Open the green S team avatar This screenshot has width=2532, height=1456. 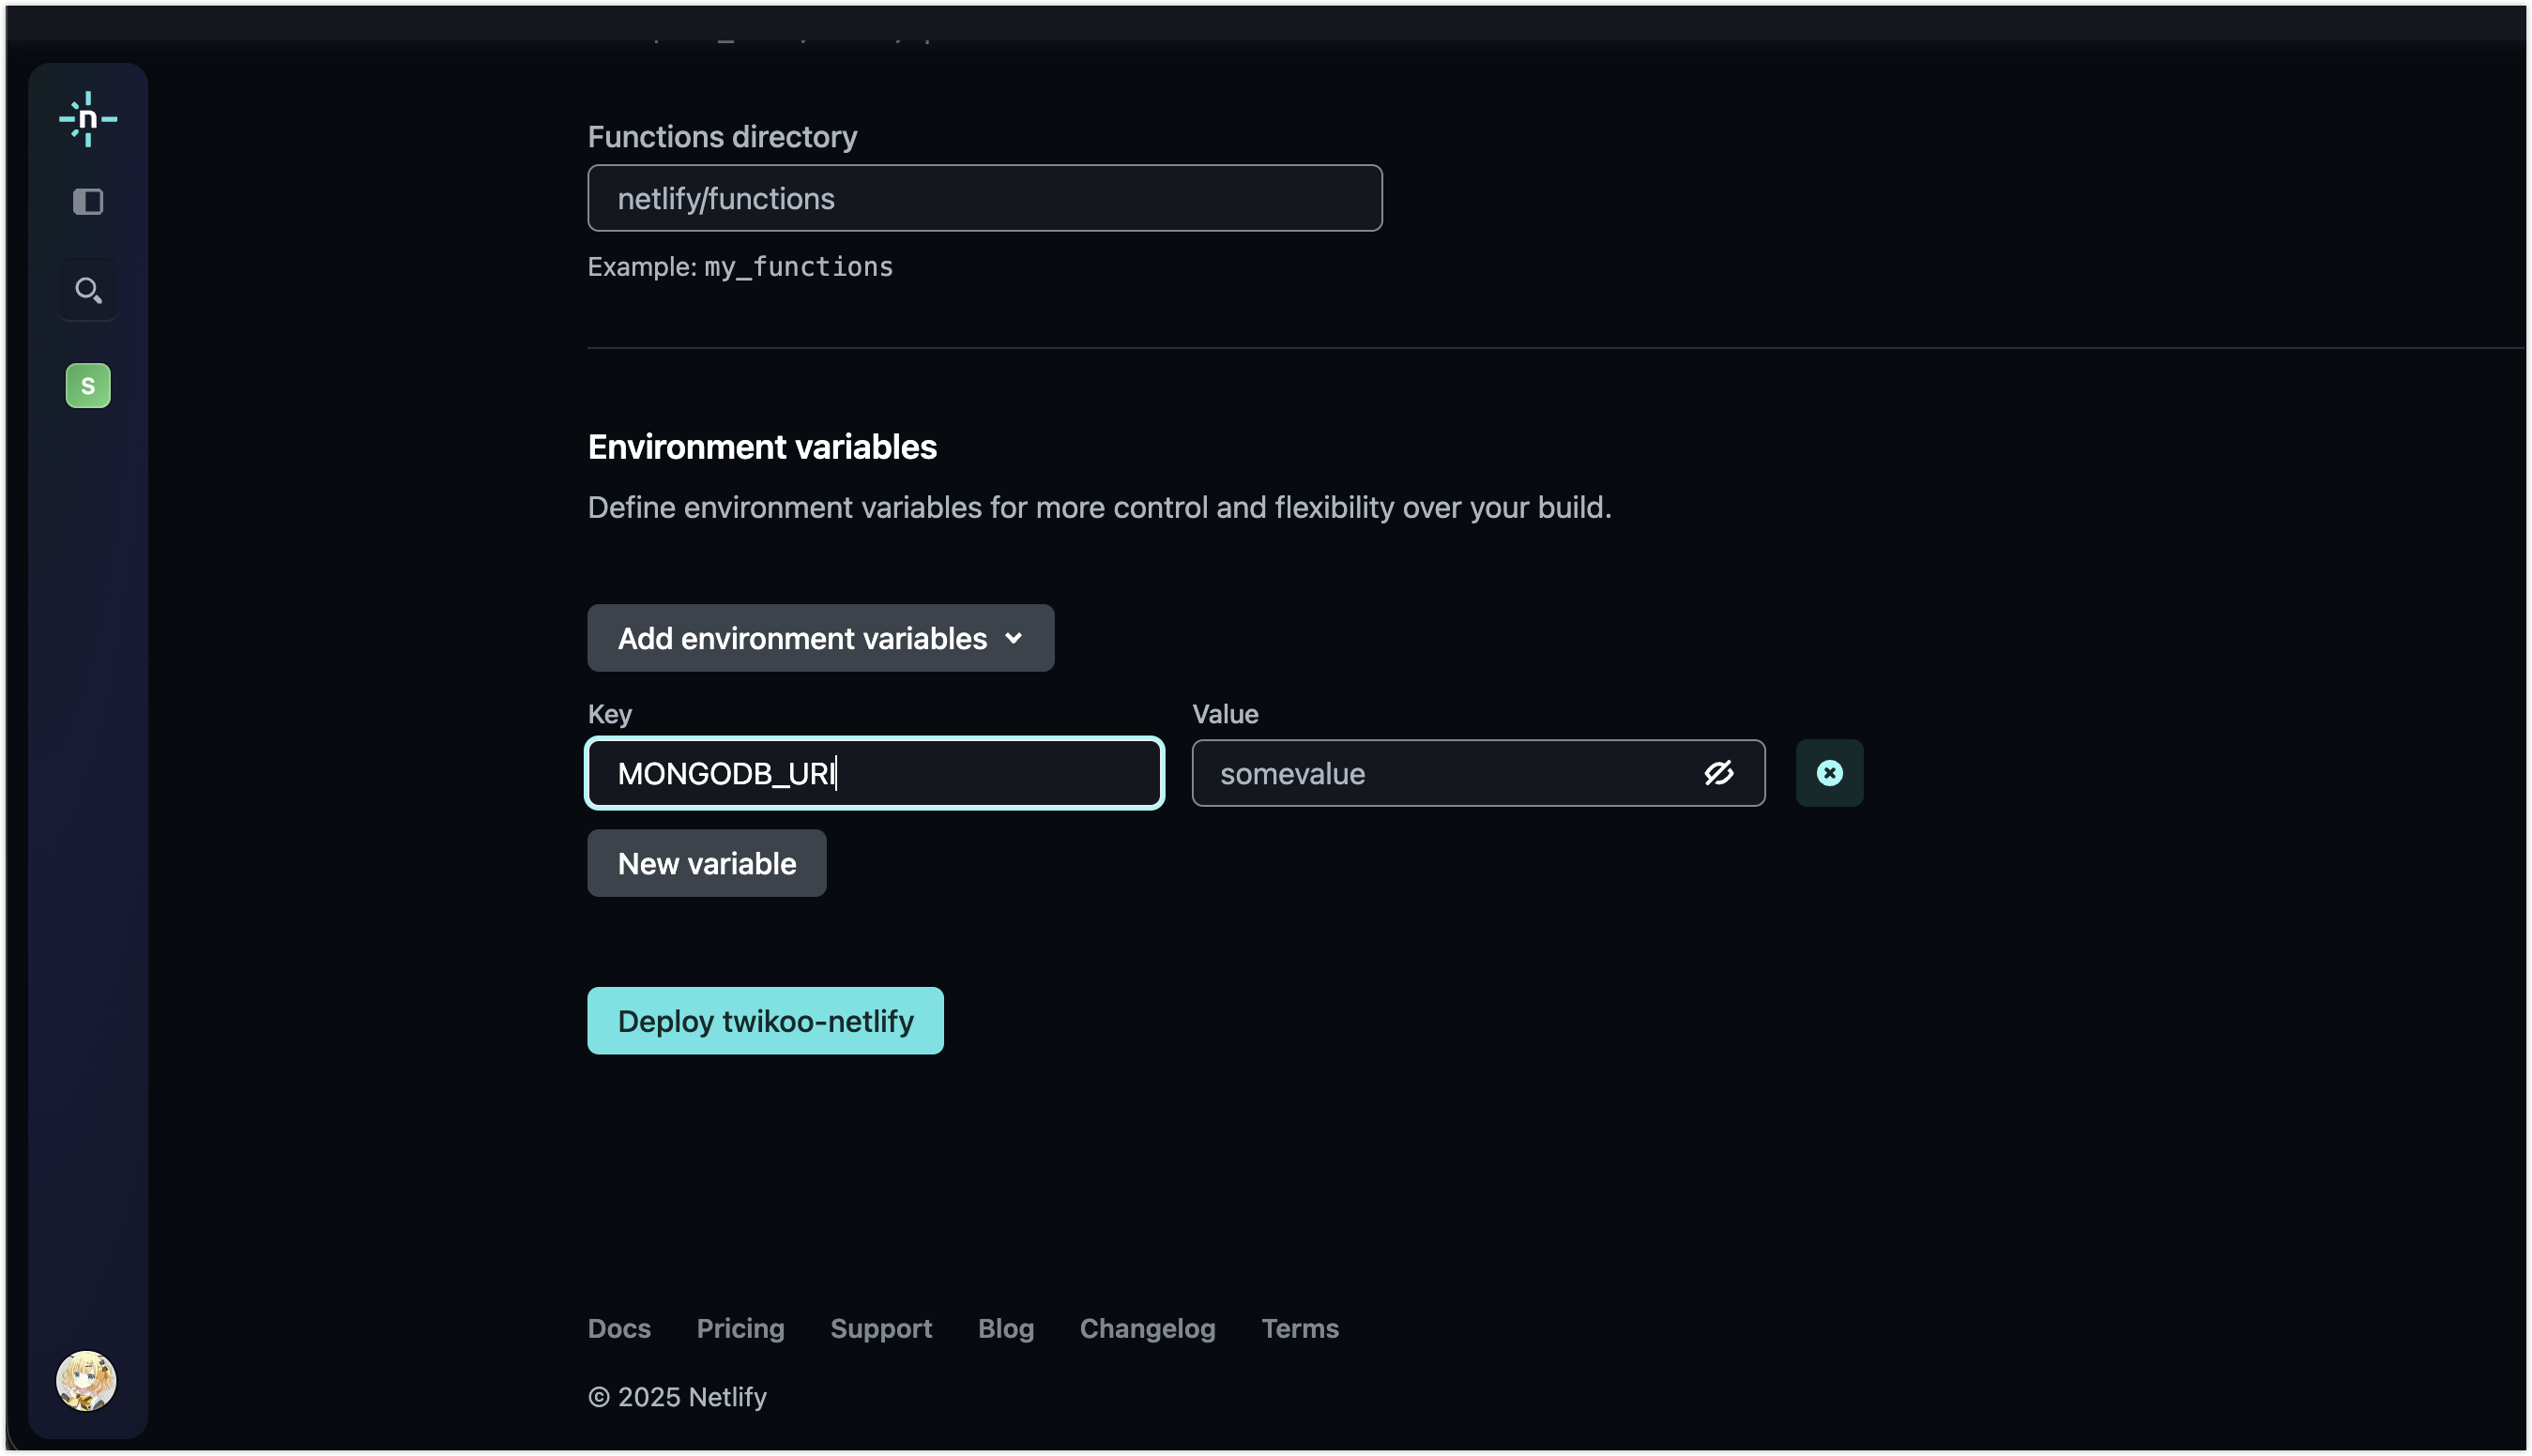click(88, 386)
